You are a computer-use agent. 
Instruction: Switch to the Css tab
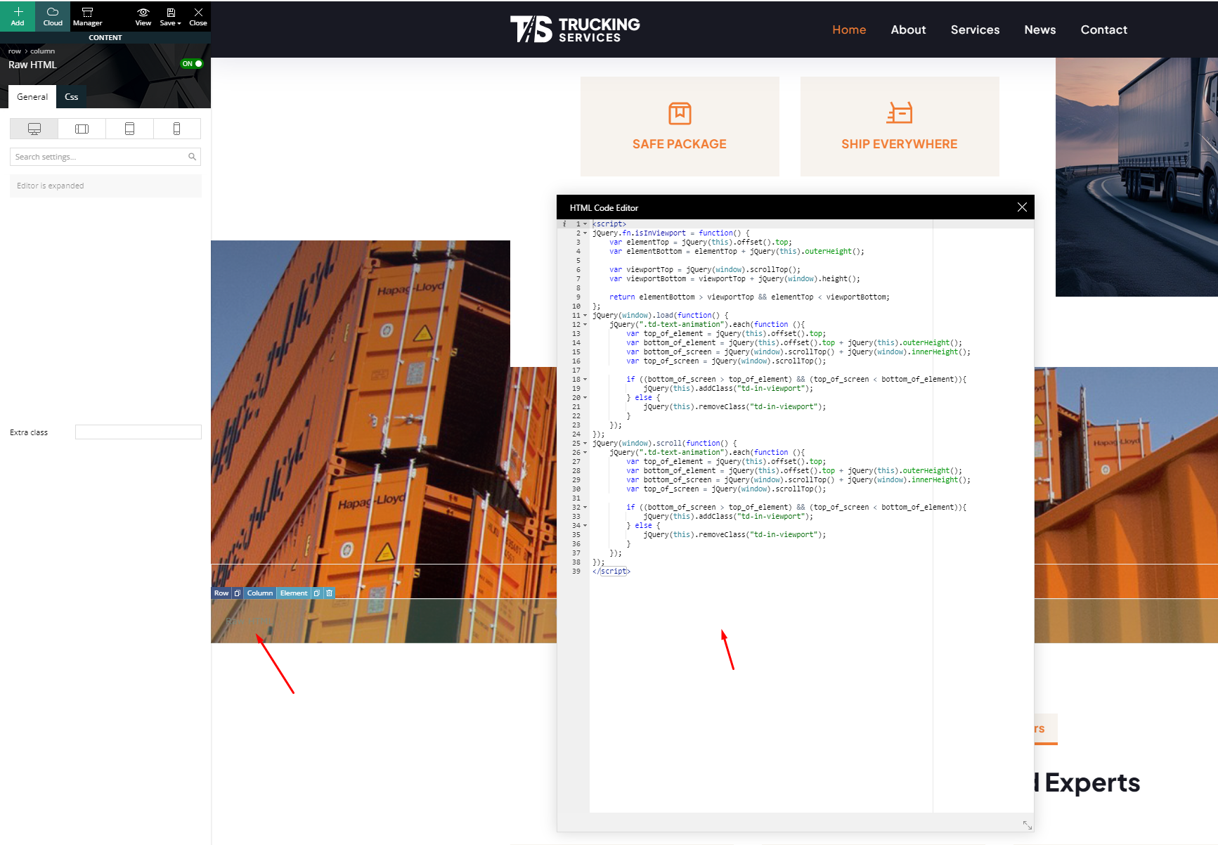[71, 97]
